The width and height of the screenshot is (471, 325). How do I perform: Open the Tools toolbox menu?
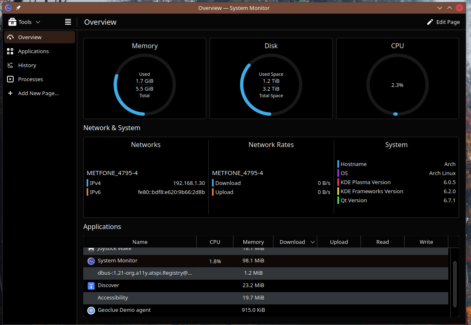pos(24,22)
